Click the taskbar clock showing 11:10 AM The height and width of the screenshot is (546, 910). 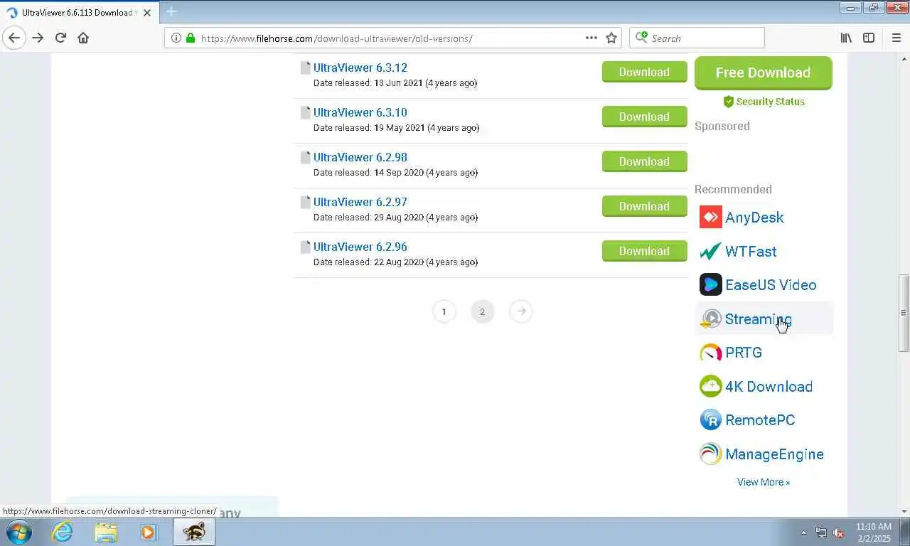[874, 532]
